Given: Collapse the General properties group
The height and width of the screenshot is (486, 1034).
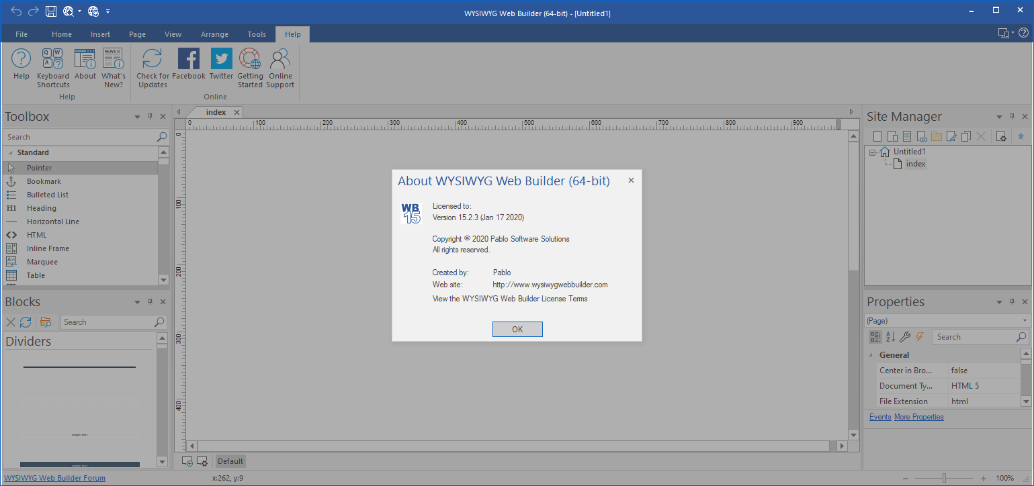Looking at the screenshot, I should click(x=871, y=355).
